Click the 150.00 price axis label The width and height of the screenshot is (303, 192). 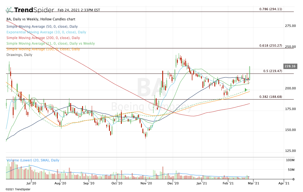click(291, 130)
